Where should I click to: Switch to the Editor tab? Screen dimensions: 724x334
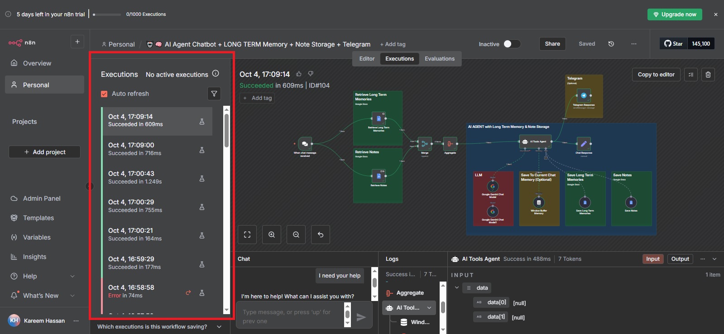(367, 59)
